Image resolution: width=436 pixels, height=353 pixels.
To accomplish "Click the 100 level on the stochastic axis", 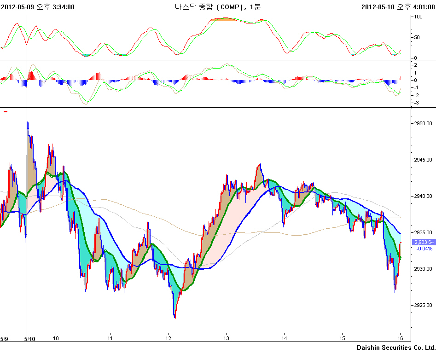I will click(x=419, y=17).
